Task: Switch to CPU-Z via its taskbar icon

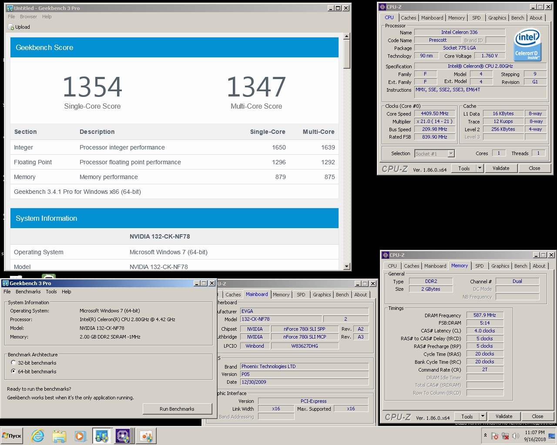Action: pyautogui.click(x=123, y=436)
